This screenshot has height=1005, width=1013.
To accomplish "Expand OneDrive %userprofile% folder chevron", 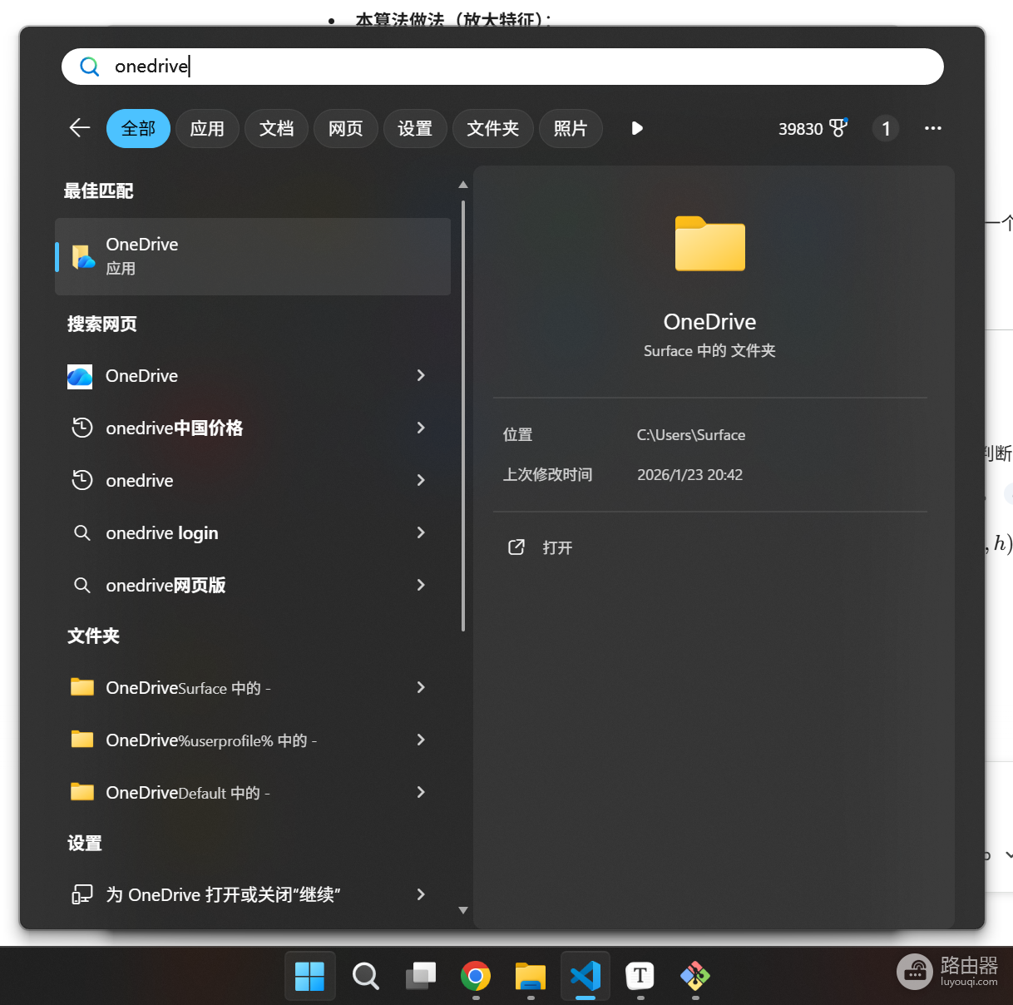I will (x=421, y=740).
